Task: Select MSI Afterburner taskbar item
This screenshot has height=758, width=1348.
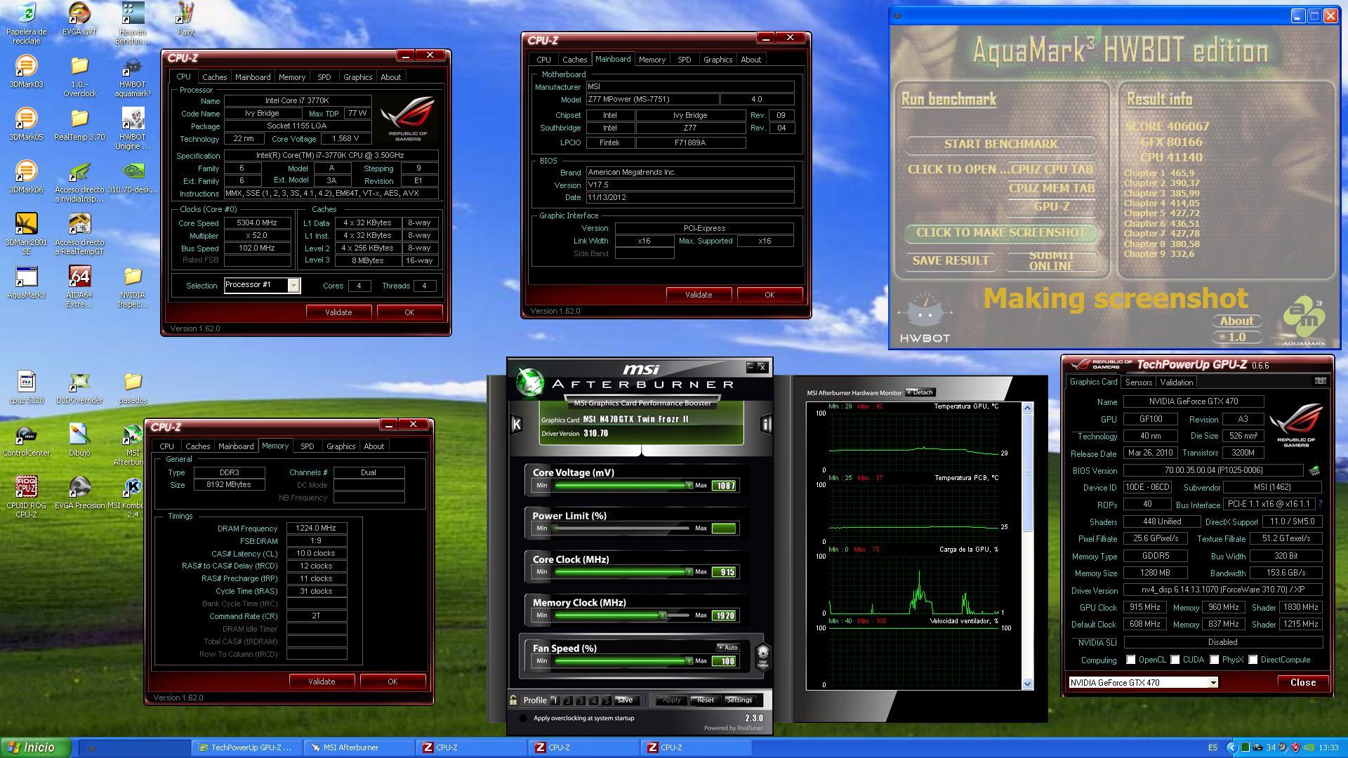Action: [358, 747]
